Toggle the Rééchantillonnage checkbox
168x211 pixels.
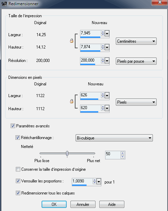(x=18, y=138)
